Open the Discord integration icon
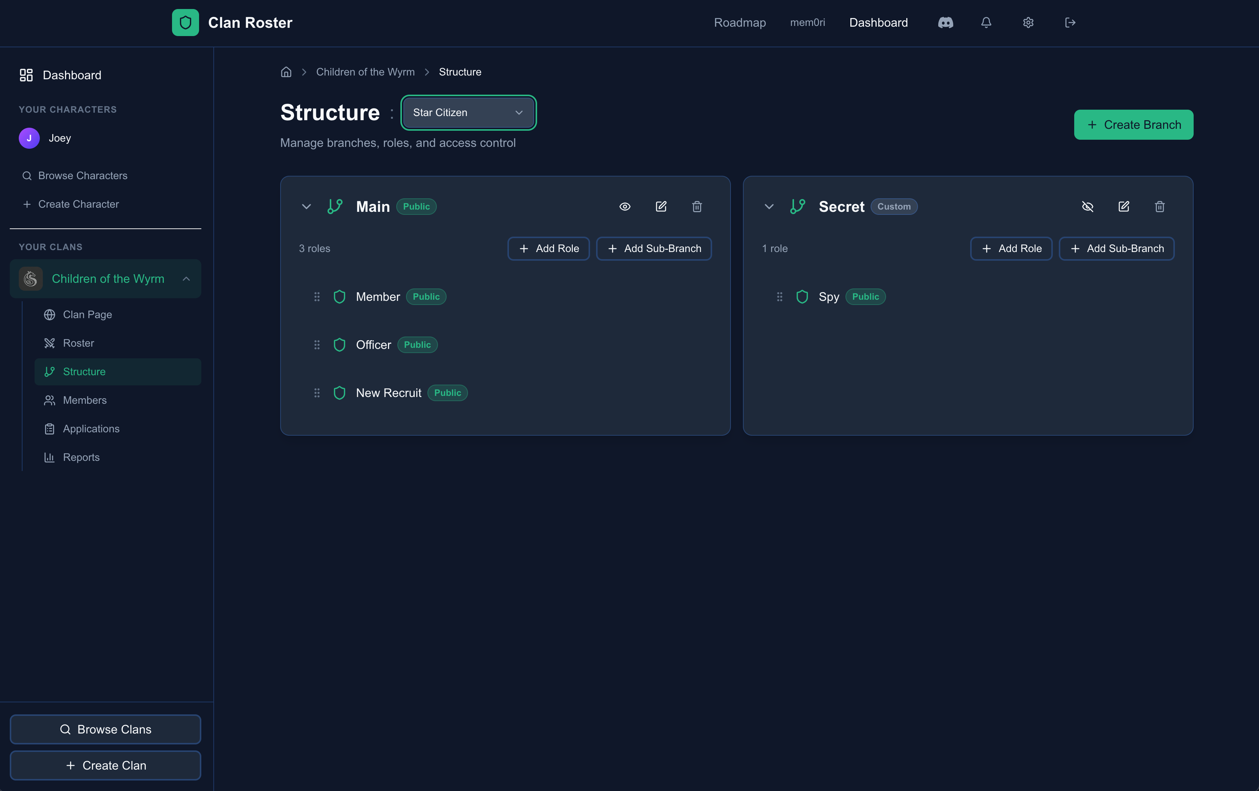 pyautogui.click(x=946, y=23)
